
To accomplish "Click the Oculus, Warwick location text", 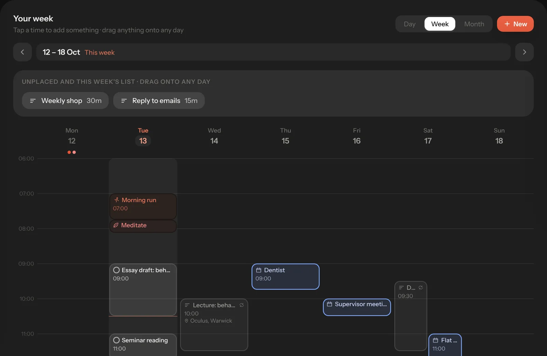I will [x=211, y=321].
